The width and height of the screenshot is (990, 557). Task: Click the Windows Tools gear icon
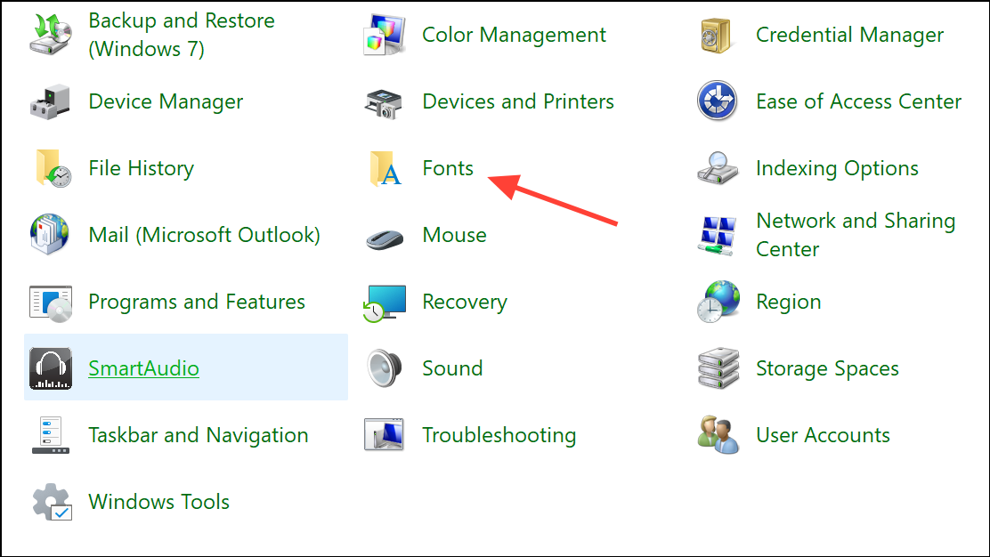click(51, 502)
